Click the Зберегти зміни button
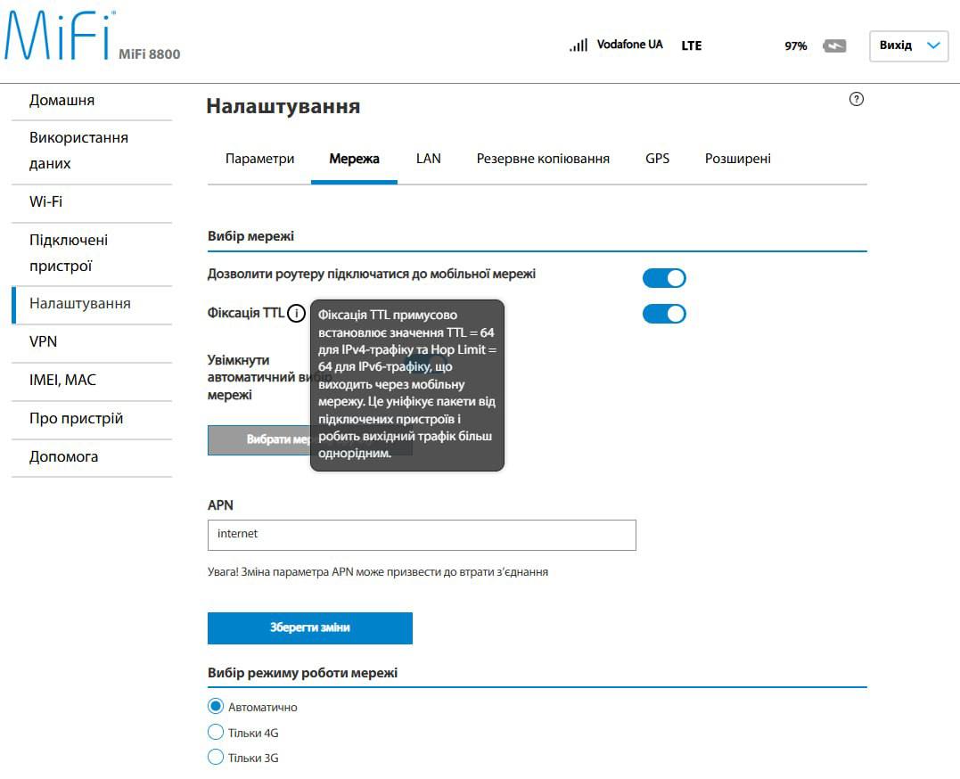Image resolution: width=960 pixels, height=779 pixels. 310,627
